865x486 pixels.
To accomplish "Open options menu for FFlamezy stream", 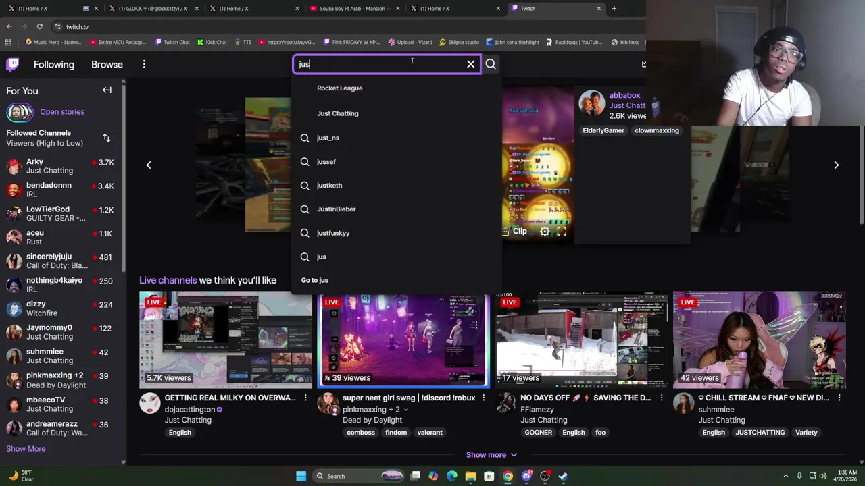I will (661, 398).
